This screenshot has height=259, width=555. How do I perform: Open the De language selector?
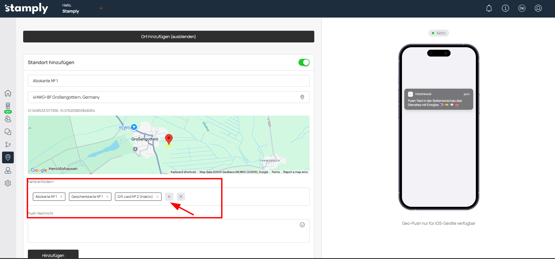click(x=522, y=8)
